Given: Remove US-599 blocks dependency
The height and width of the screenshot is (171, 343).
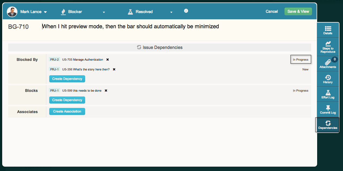Looking at the screenshot, I should (x=106, y=91).
